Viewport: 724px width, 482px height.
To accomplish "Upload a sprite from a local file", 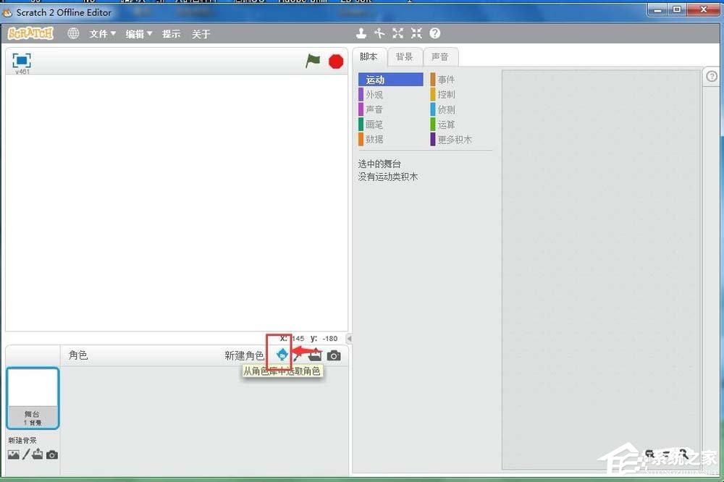I will (315, 355).
